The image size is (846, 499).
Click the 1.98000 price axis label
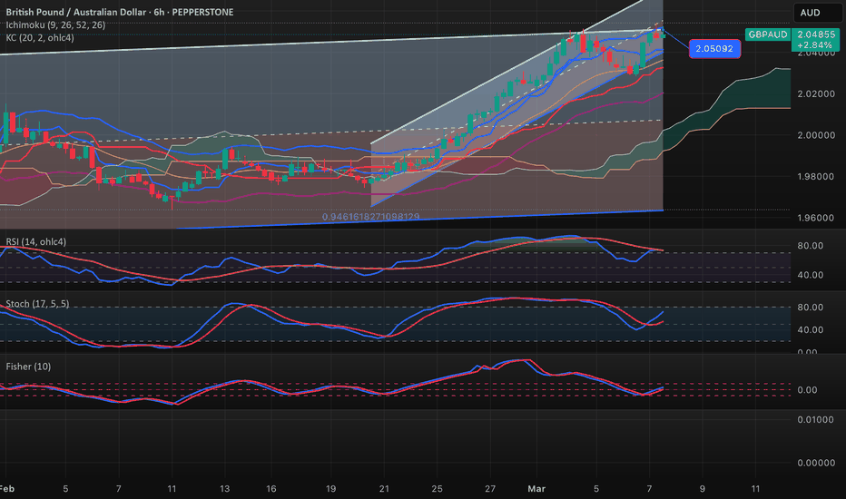coord(816,177)
